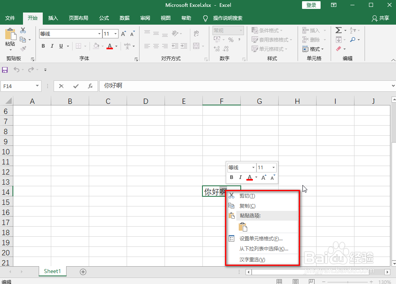
Task: Open mini toolbar font size dropdown
Action: (x=273, y=167)
